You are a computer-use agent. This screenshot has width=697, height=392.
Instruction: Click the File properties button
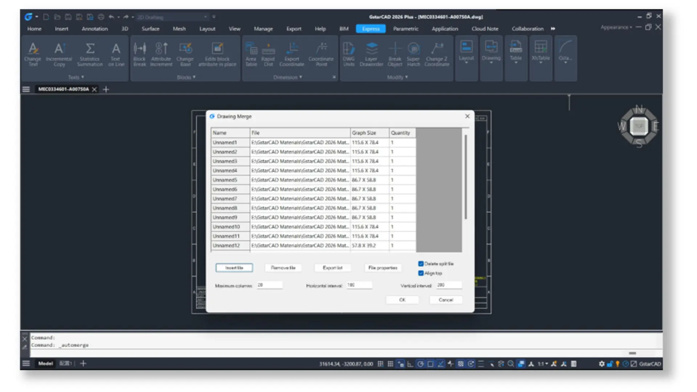tap(383, 268)
